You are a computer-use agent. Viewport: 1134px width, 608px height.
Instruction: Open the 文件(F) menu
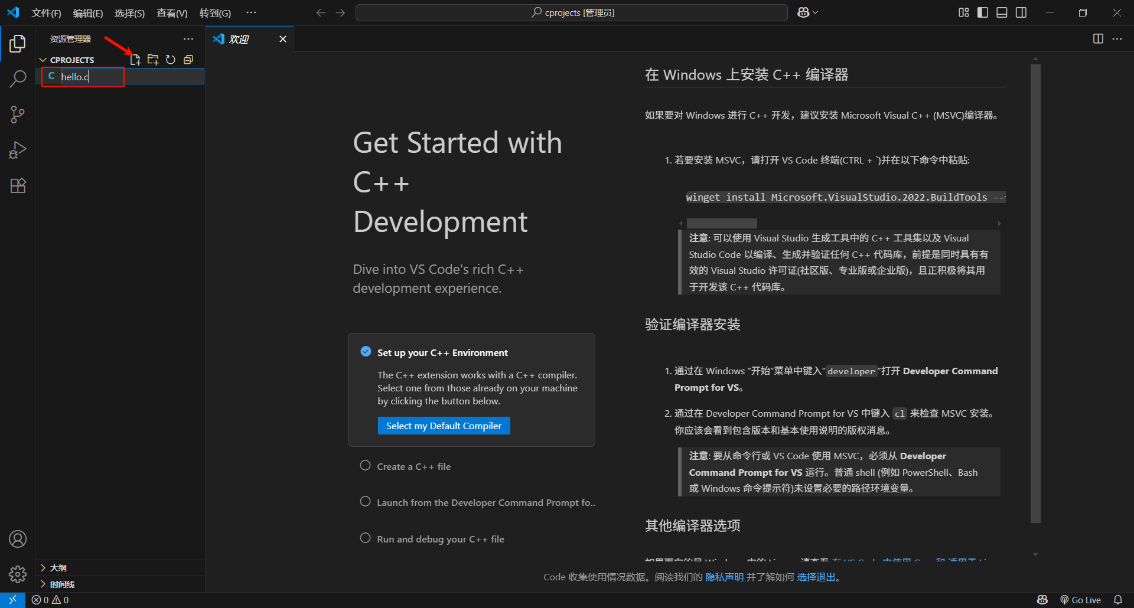(x=46, y=13)
